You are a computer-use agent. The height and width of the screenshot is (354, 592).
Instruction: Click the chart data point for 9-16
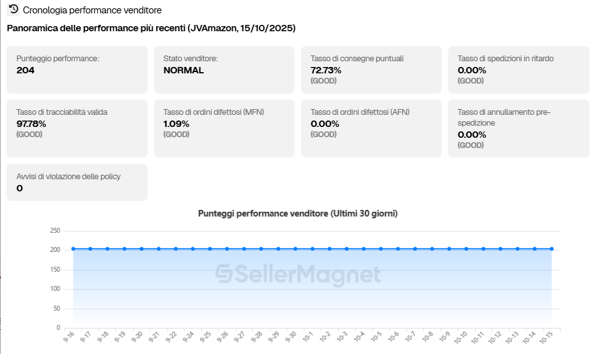pos(74,249)
